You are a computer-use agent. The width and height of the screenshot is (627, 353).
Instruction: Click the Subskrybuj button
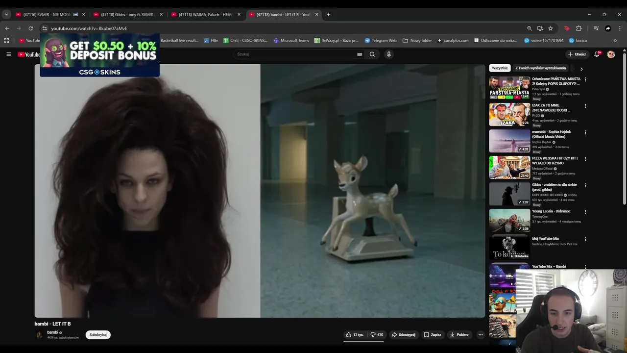(98, 335)
